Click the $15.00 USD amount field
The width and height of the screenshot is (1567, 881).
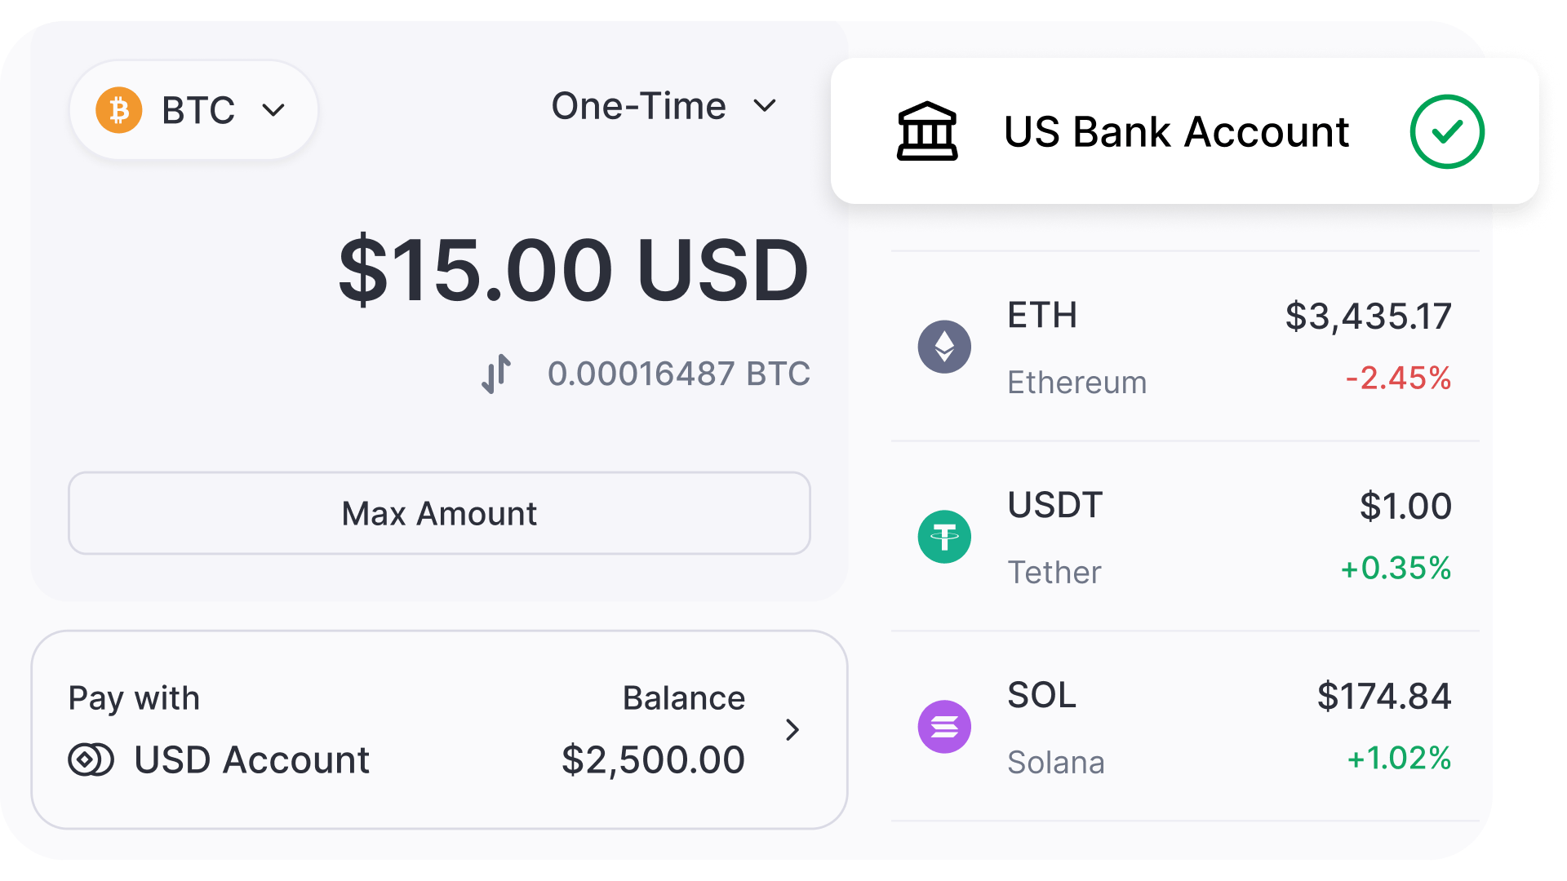pyautogui.click(x=571, y=271)
